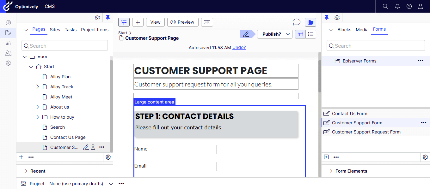Click the plus add content button in toolbar
Viewport: 430px width, 189px height.
[138, 22]
